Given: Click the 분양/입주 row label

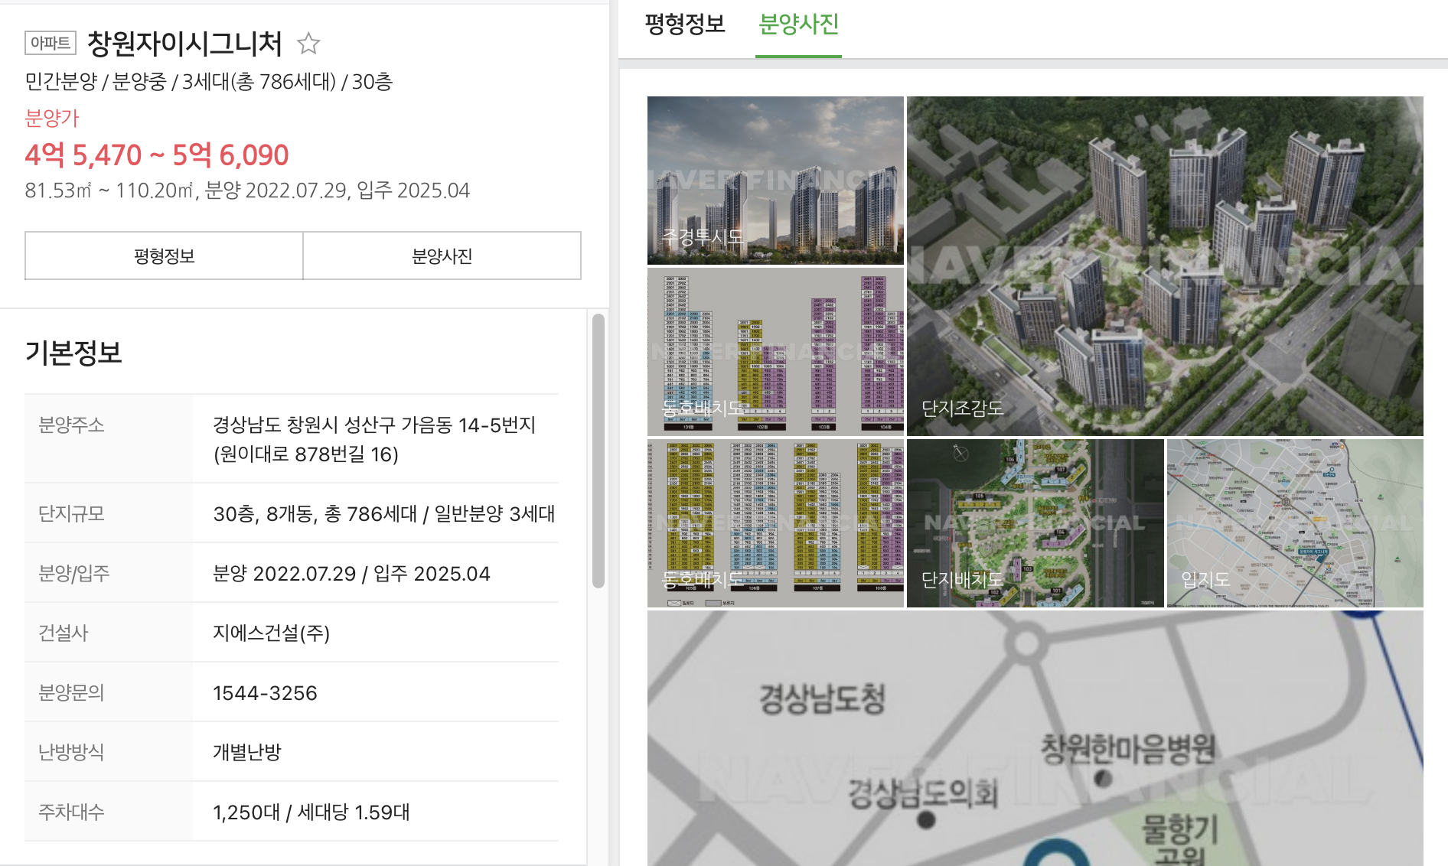Looking at the screenshot, I should pyautogui.click(x=74, y=574).
